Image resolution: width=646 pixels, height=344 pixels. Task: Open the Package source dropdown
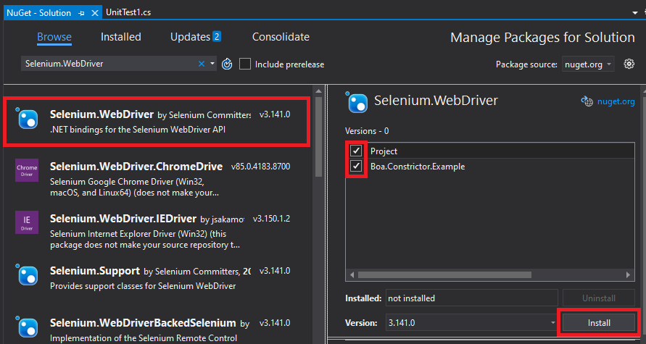pos(588,64)
